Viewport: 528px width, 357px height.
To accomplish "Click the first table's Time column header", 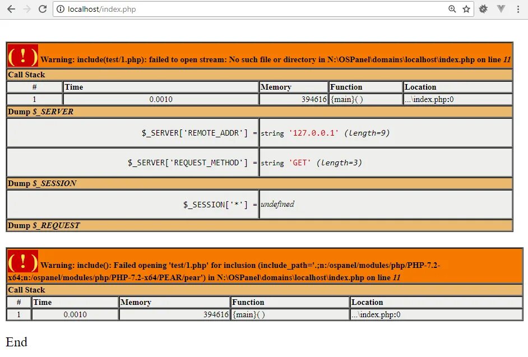I will 161,87.
